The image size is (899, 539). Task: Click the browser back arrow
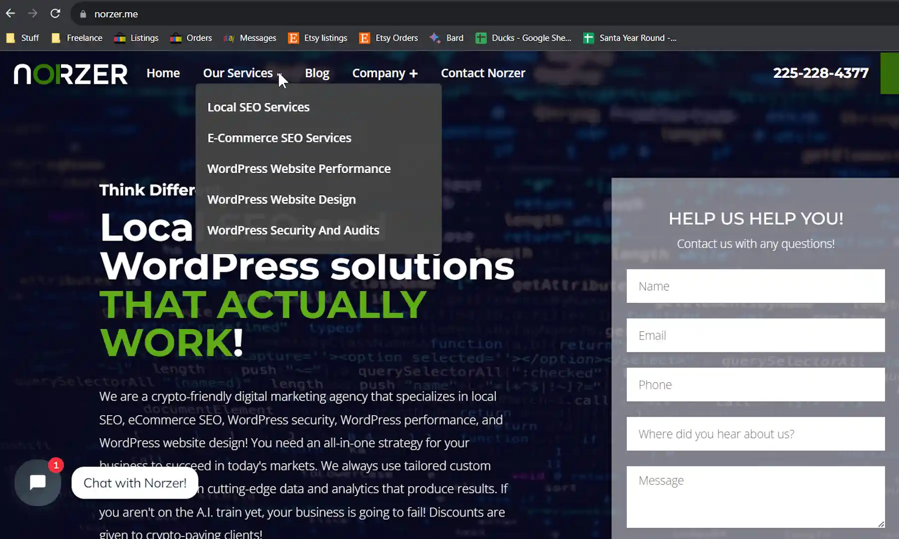[x=10, y=13]
